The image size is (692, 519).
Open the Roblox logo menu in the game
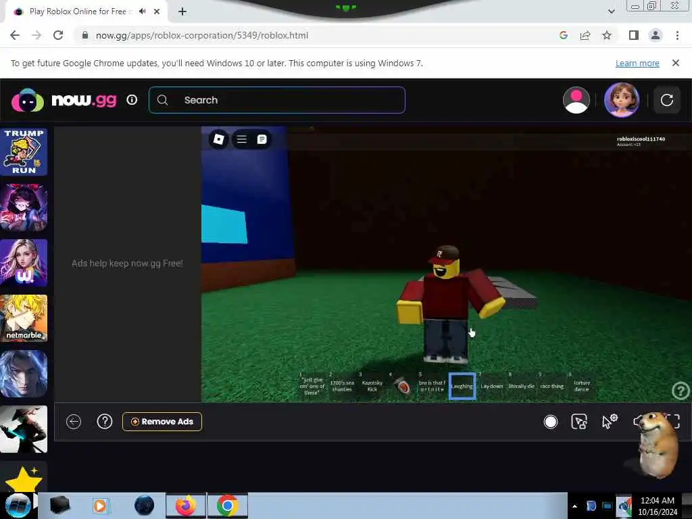pos(218,139)
